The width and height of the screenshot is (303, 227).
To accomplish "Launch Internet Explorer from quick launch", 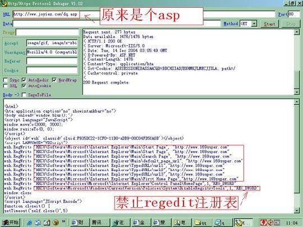I will (x=29, y=223).
